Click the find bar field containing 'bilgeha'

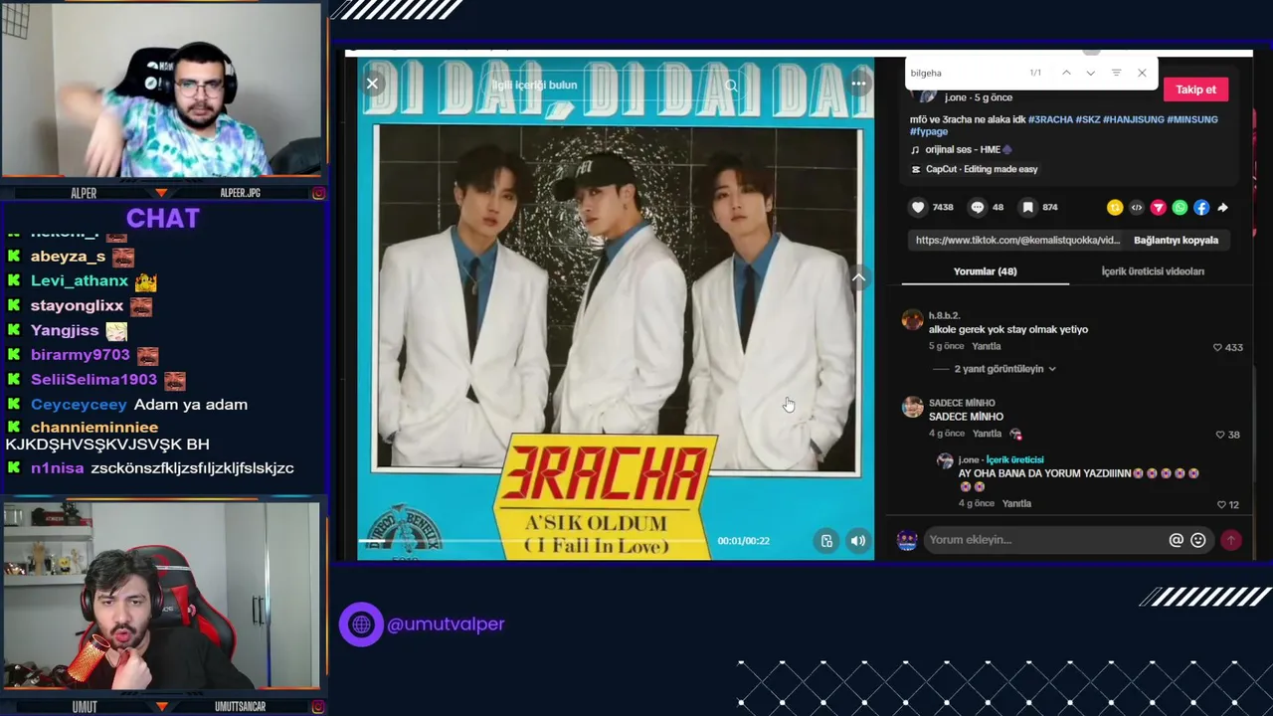coord(965,73)
